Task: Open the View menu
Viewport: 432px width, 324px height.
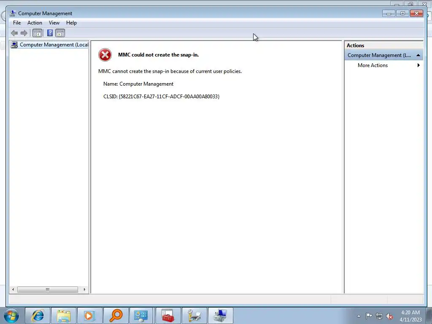Action: (54, 23)
